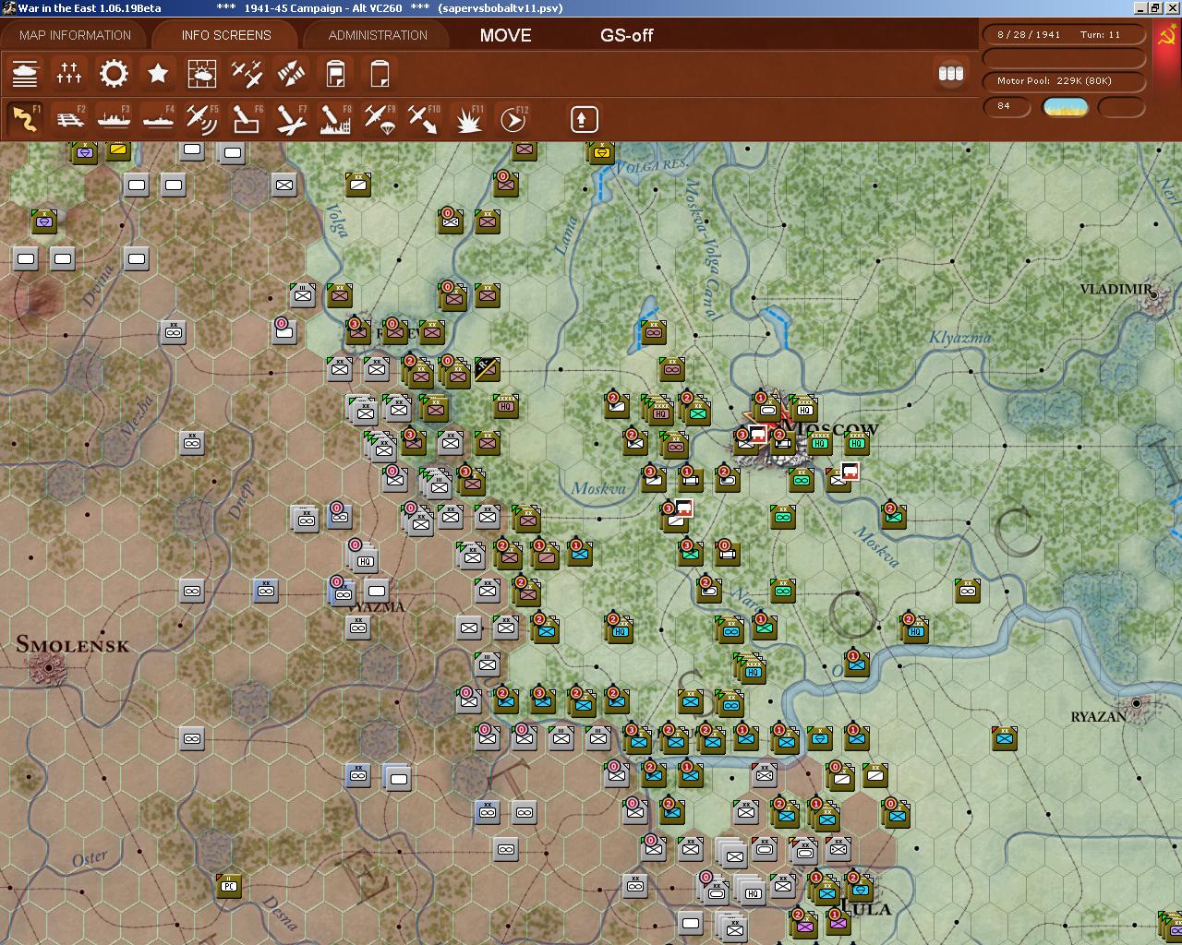Click the Soviet hammer and sickle flag
This screenshot has height=945, width=1182.
[1167, 37]
